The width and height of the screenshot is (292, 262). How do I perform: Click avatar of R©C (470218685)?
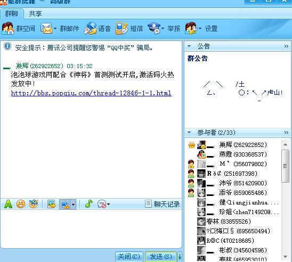click(x=201, y=241)
